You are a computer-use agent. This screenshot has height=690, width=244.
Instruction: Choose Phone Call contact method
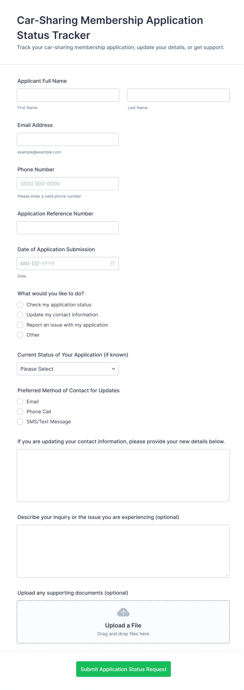20,412
